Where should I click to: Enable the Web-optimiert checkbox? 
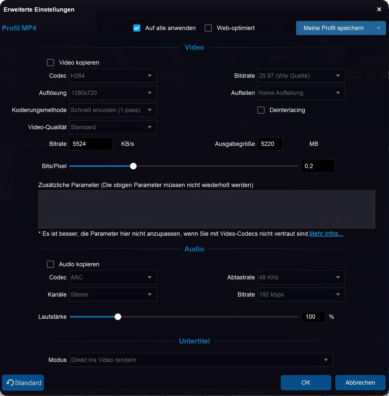point(208,28)
